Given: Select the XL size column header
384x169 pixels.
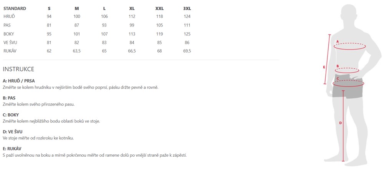Looking at the screenshot, I should (x=132, y=8).
